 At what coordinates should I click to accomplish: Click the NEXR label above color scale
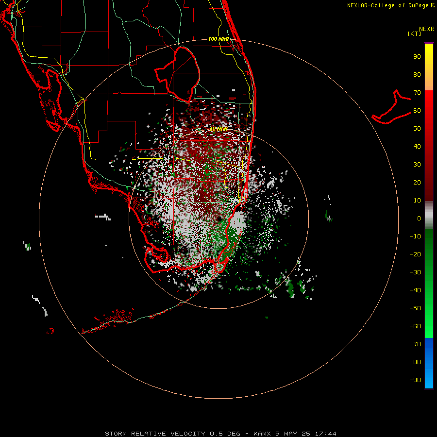[427, 29]
